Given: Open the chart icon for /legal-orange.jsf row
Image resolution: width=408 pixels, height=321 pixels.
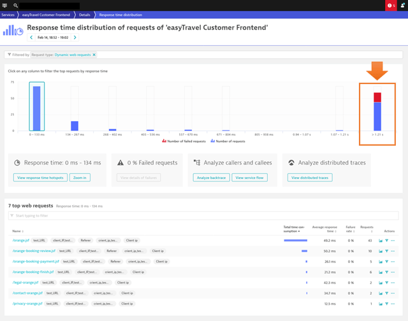Looking at the screenshot, I should click(x=381, y=283).
